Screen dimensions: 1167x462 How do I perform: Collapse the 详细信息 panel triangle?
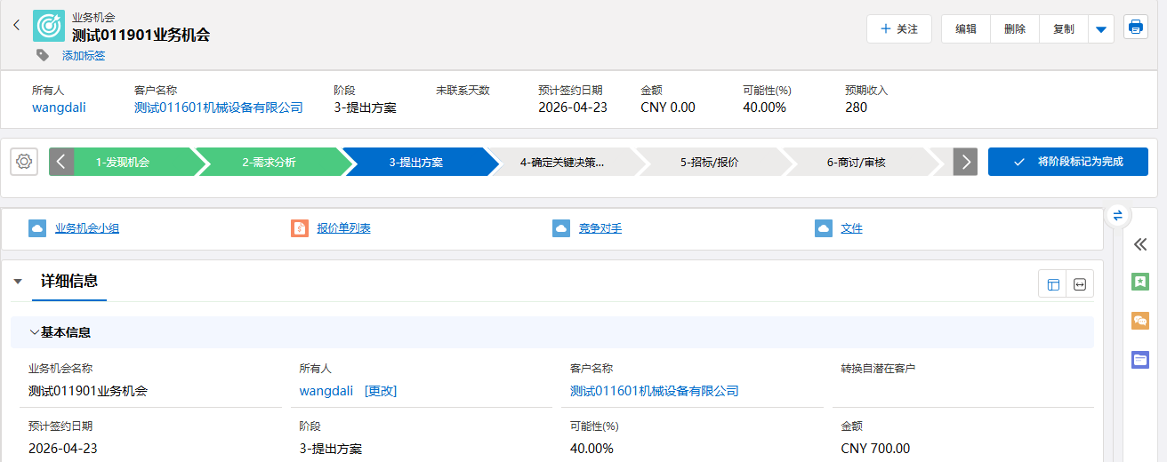pos(18,282)
